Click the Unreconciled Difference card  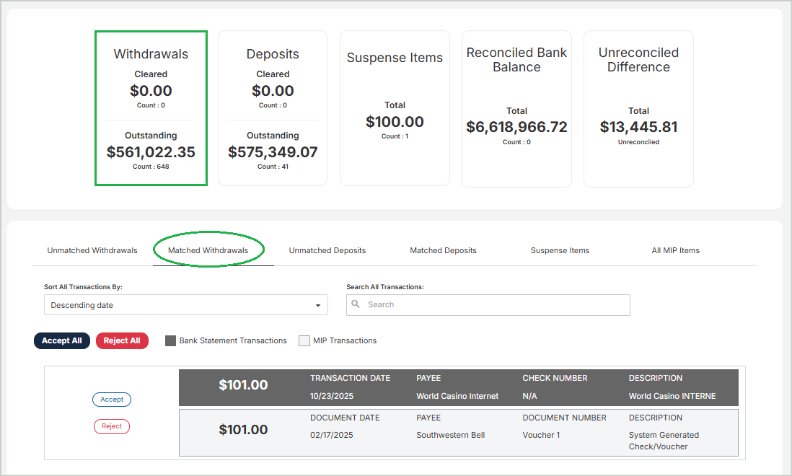click(638, 107)
